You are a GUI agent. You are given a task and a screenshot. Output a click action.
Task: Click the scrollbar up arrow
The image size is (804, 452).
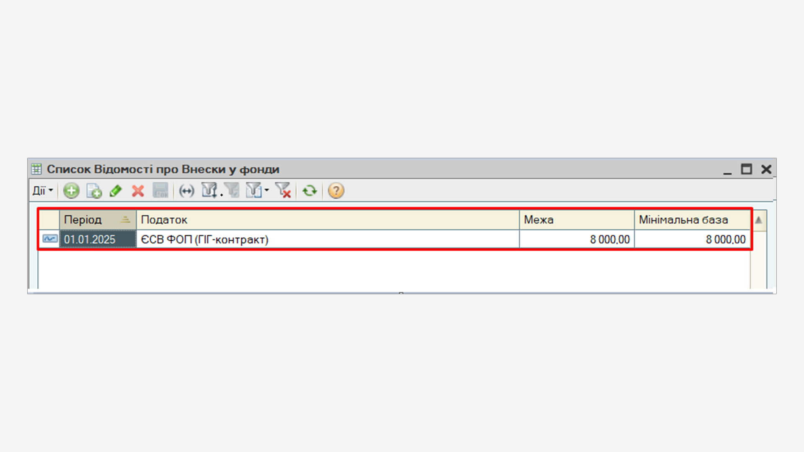coord(758,220)
